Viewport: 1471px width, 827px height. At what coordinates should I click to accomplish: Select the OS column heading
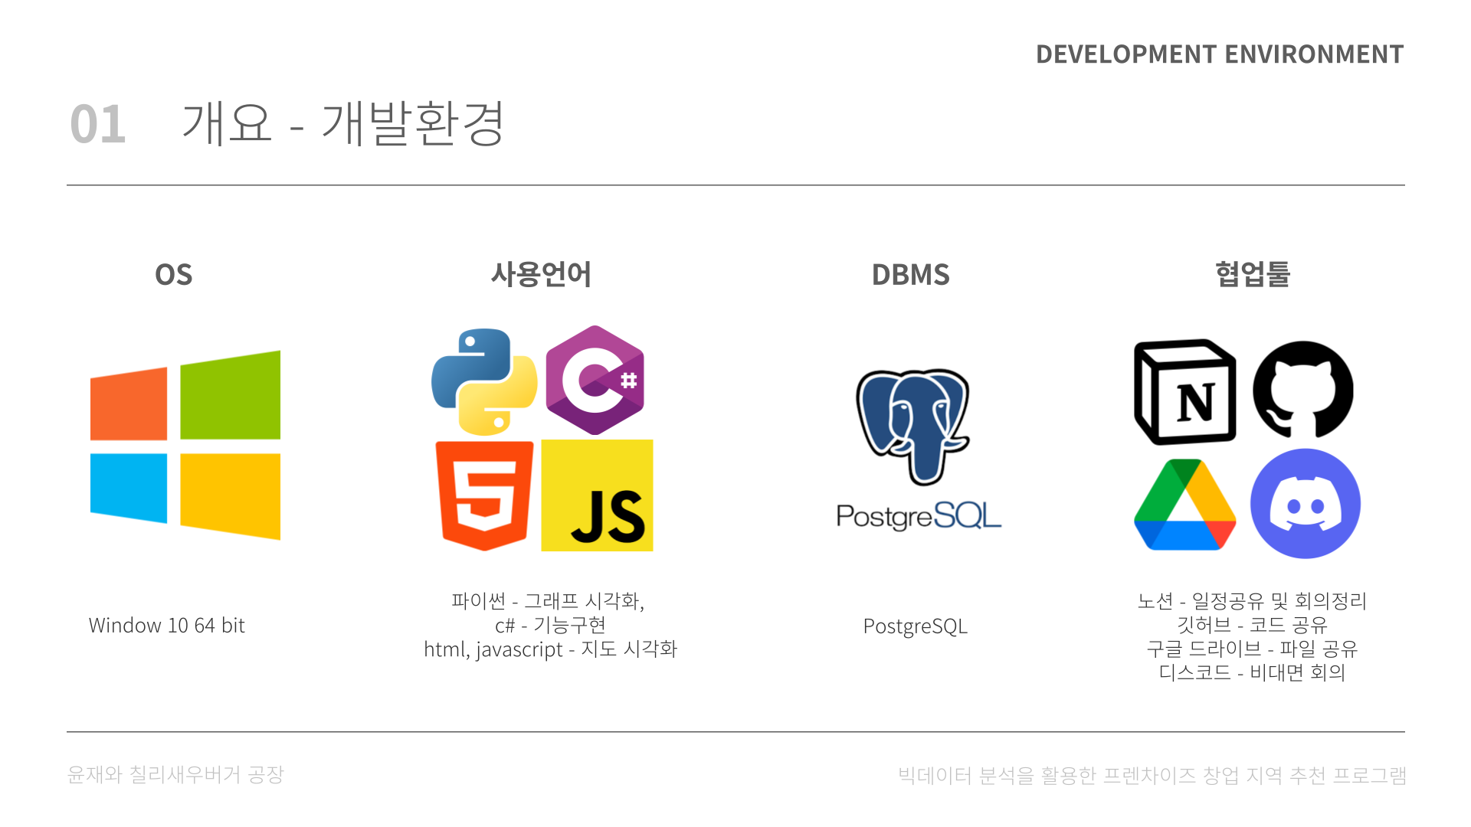click(x=174, y=275)
